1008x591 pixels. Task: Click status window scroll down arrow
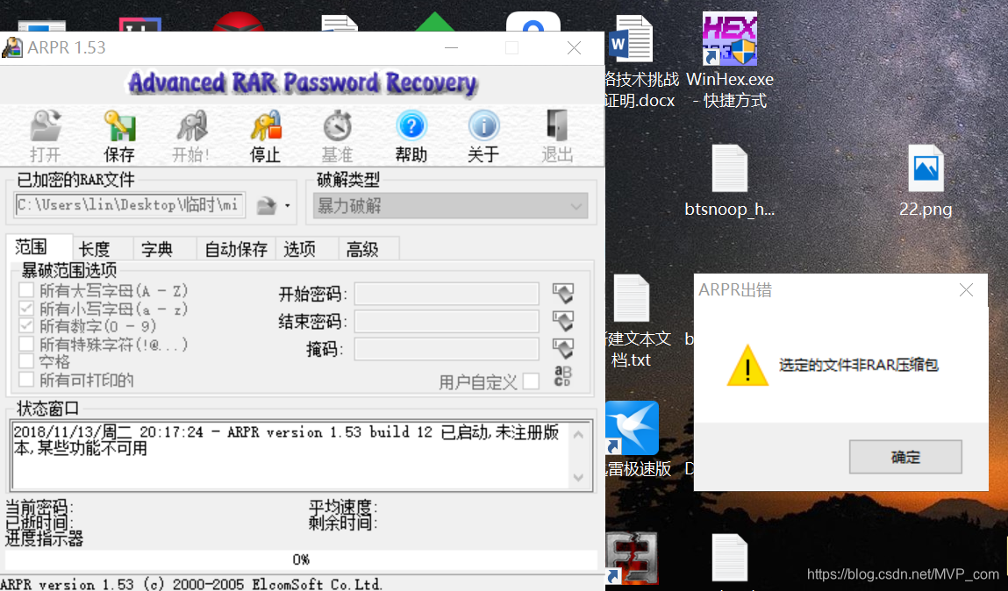[x=579, y=477]
